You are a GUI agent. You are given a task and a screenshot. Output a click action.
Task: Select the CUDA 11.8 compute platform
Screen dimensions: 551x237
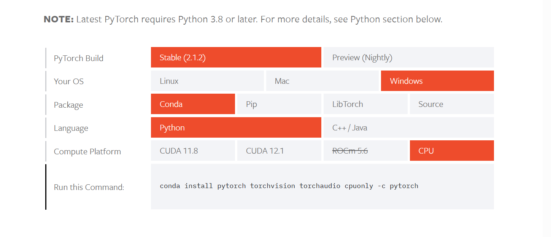193,151
